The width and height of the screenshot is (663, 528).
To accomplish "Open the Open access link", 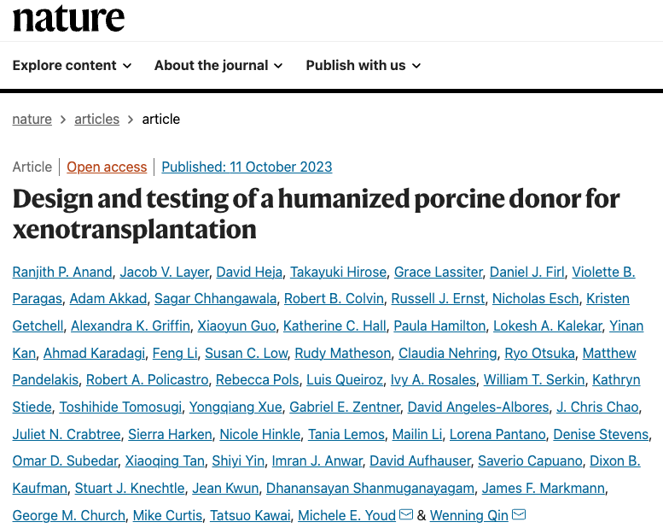I will (x=107, y=167).
